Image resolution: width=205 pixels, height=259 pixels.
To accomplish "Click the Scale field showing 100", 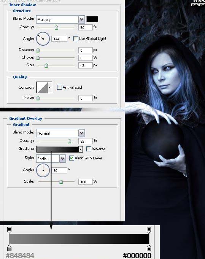I will click(x=86, y=182).
